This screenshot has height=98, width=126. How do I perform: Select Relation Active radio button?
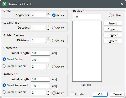point(110,15)
